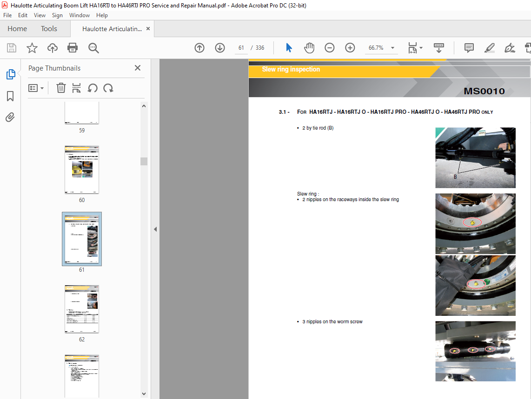Viewport: 531px width, 399px height.
Task: Enable scrolling mode tool
Action: (x=438, y=48)
